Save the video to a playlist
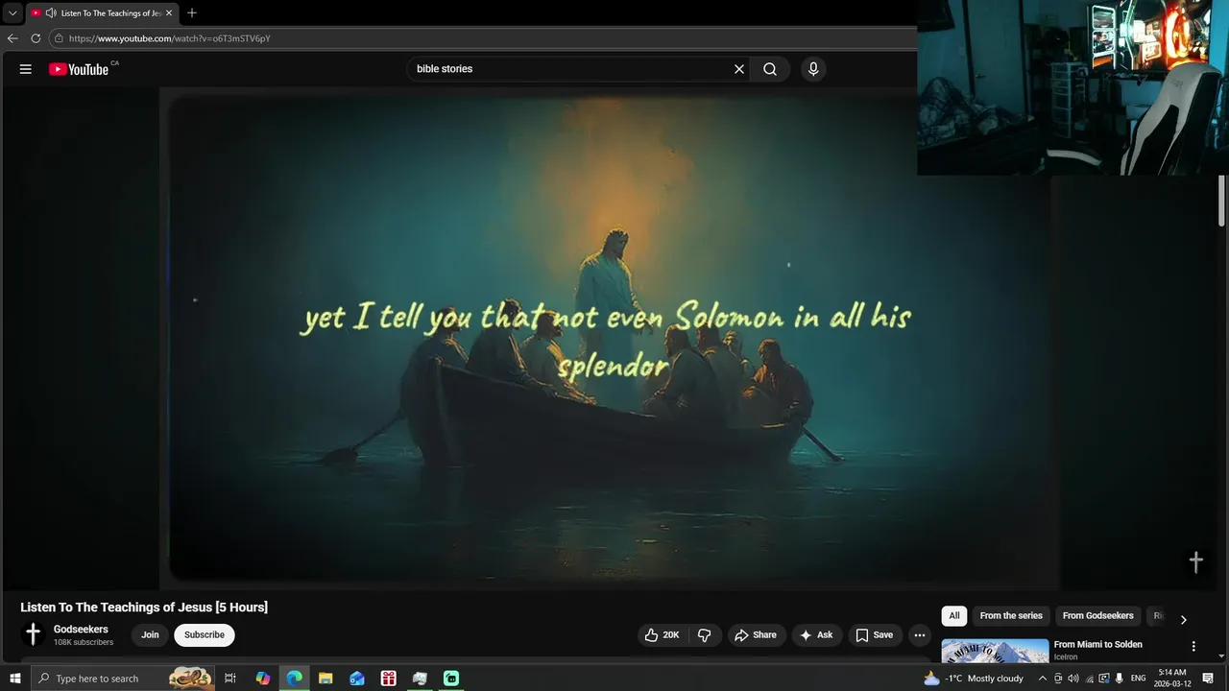 point(874,635)
